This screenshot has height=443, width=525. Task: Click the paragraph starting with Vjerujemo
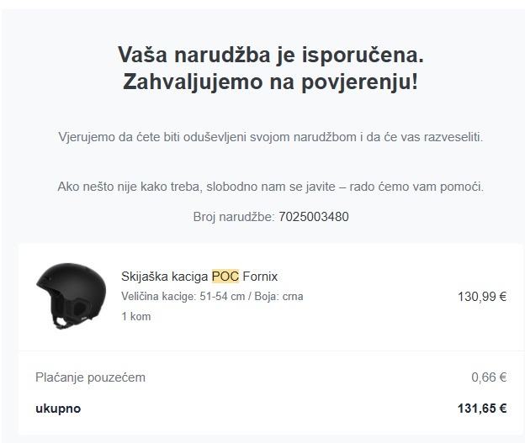pyautogui.click(x=270, y=136)
